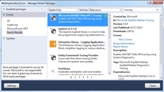Select Entity Framework Tracing Provider title
164x92 pixels.
coord(78,55)
